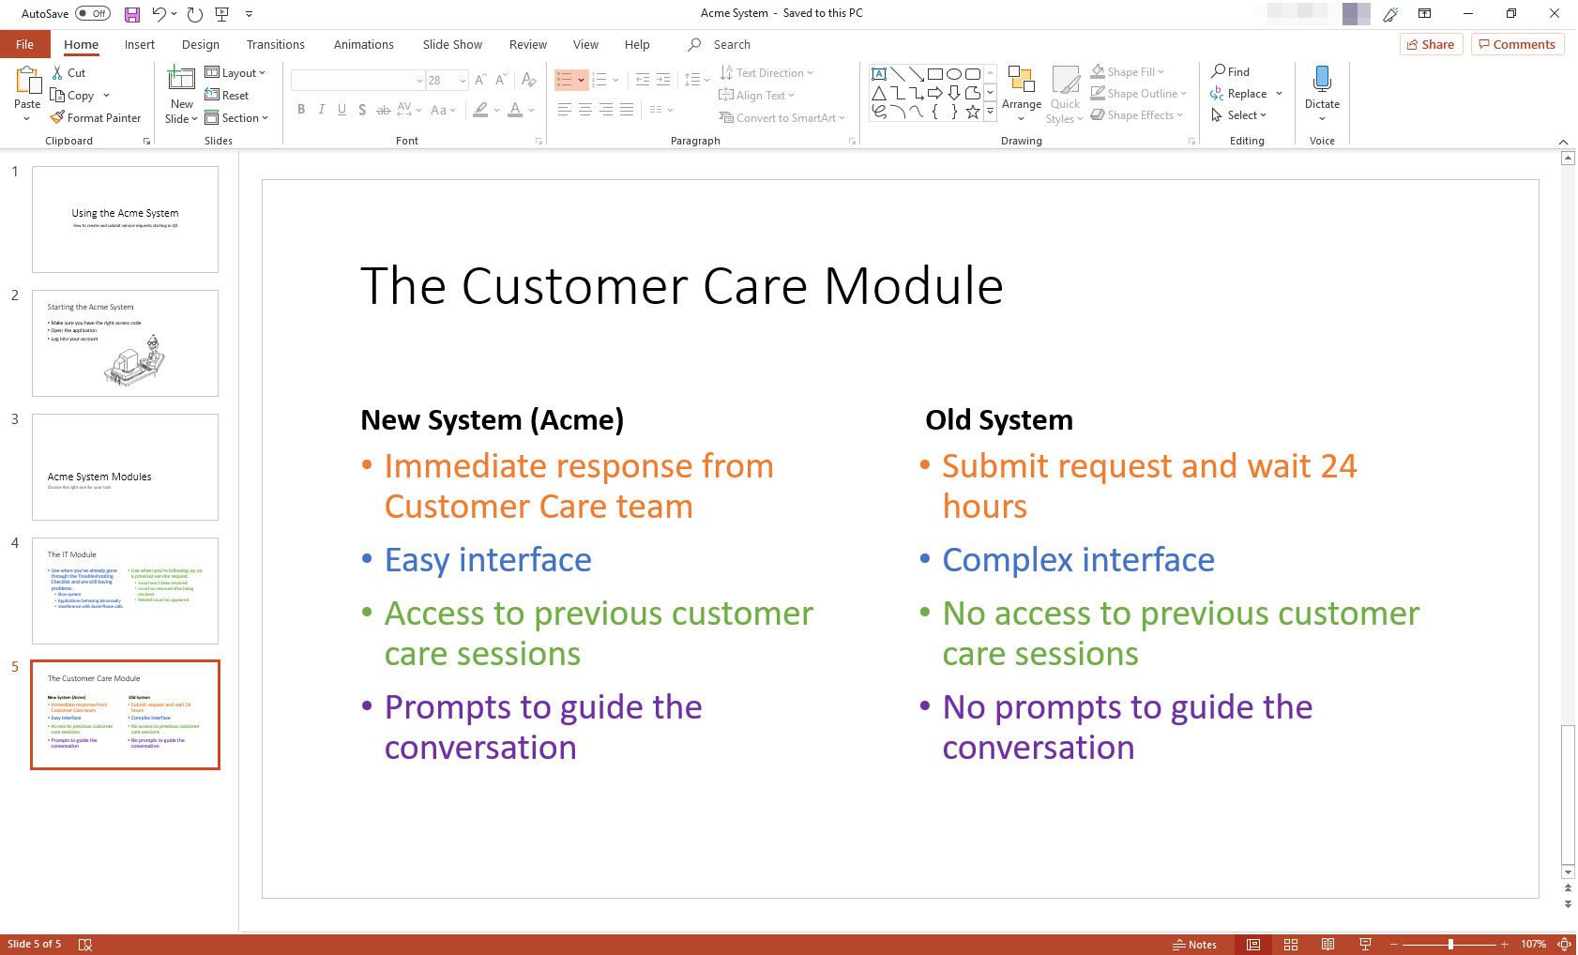Insert text box shape from gallery
The image size is (1578, 955).
(x=879, y=74)
